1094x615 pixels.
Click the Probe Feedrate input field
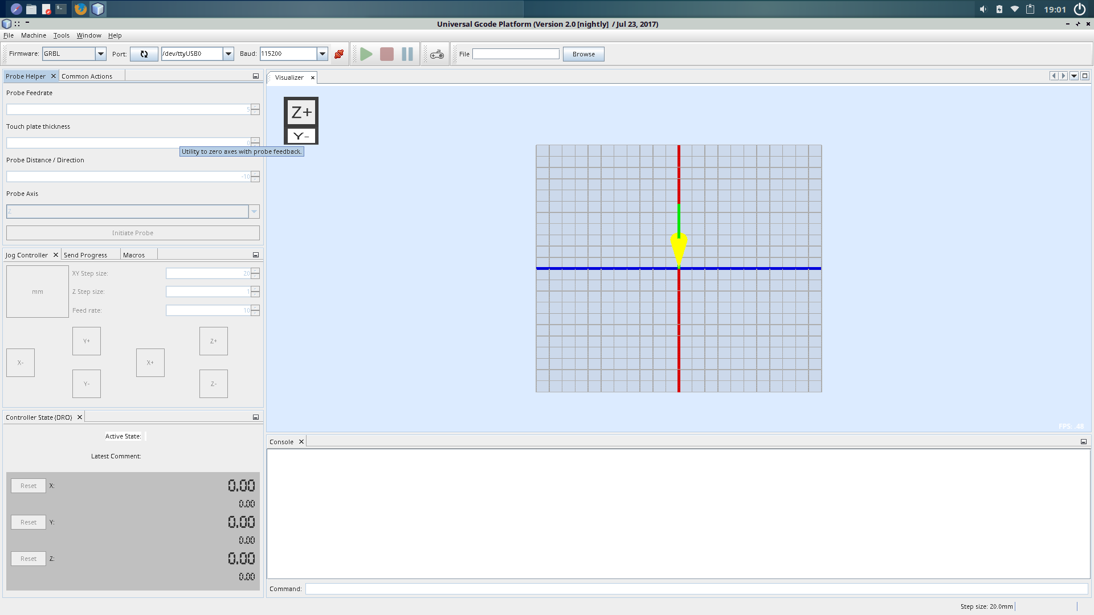[x=129, y=109]
